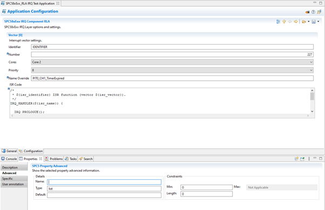Go up one level with up arrow
Viewport: 325px width, 210px height.
284,22
